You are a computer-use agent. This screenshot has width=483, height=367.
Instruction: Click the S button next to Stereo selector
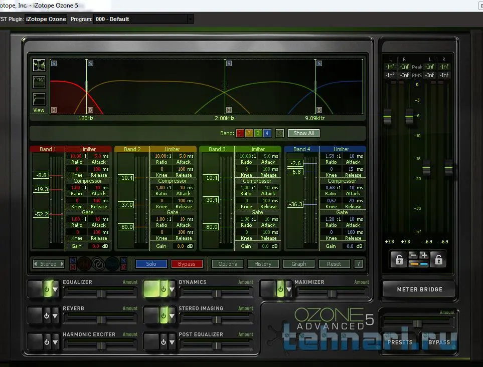[73, 261]
